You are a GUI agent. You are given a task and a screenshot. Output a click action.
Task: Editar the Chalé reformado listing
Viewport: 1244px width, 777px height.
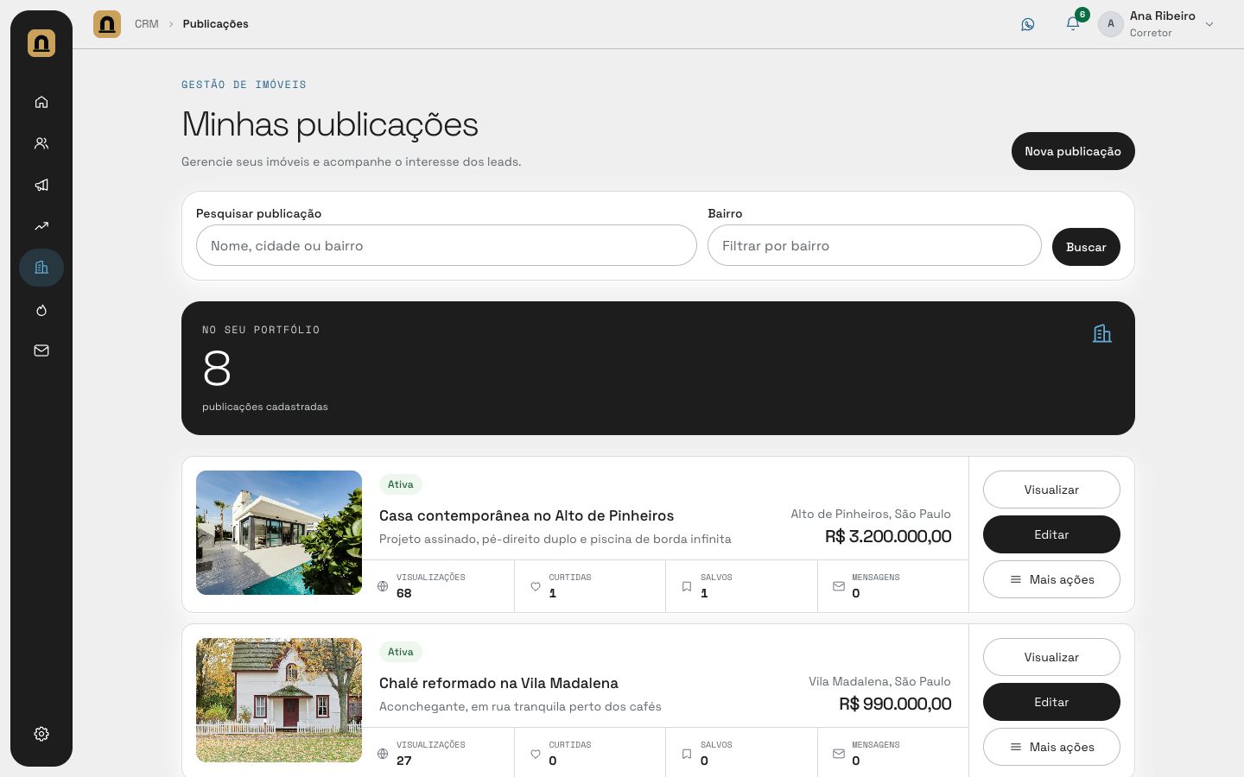1051,702
